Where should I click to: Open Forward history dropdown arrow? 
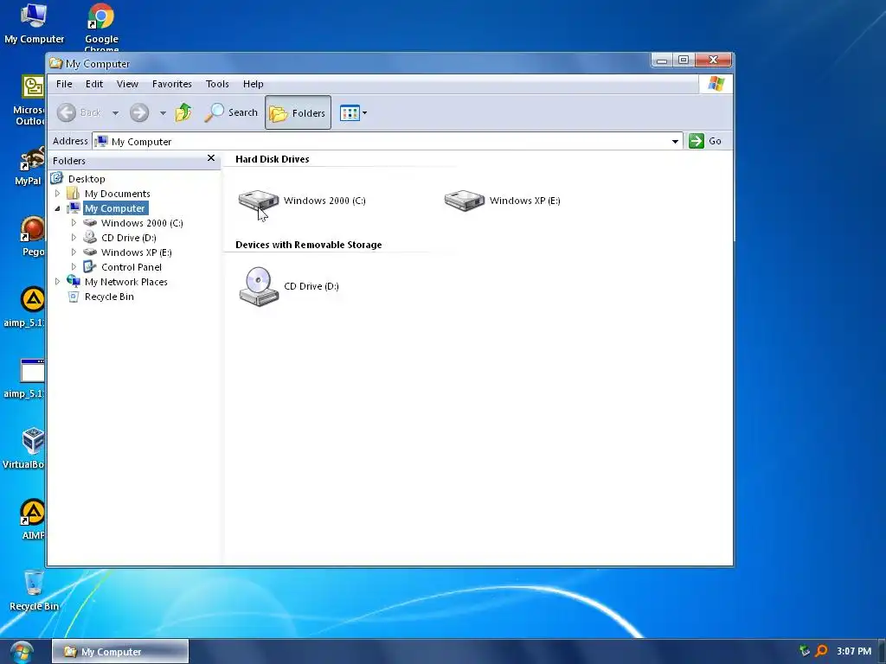click(163, 113)
